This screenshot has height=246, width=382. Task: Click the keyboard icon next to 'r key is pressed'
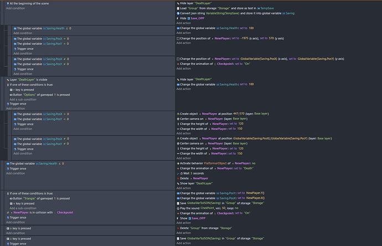12,90
